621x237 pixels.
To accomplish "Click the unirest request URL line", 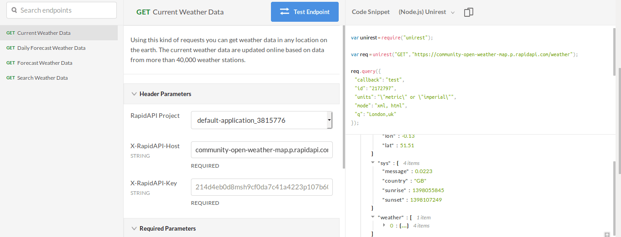I will point(464,54).
